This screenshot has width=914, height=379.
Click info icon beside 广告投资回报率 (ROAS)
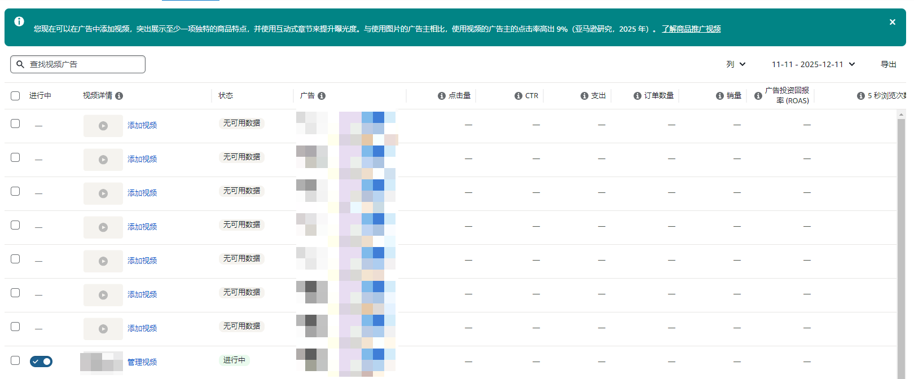pyautogui.click(x=758, y=96)
